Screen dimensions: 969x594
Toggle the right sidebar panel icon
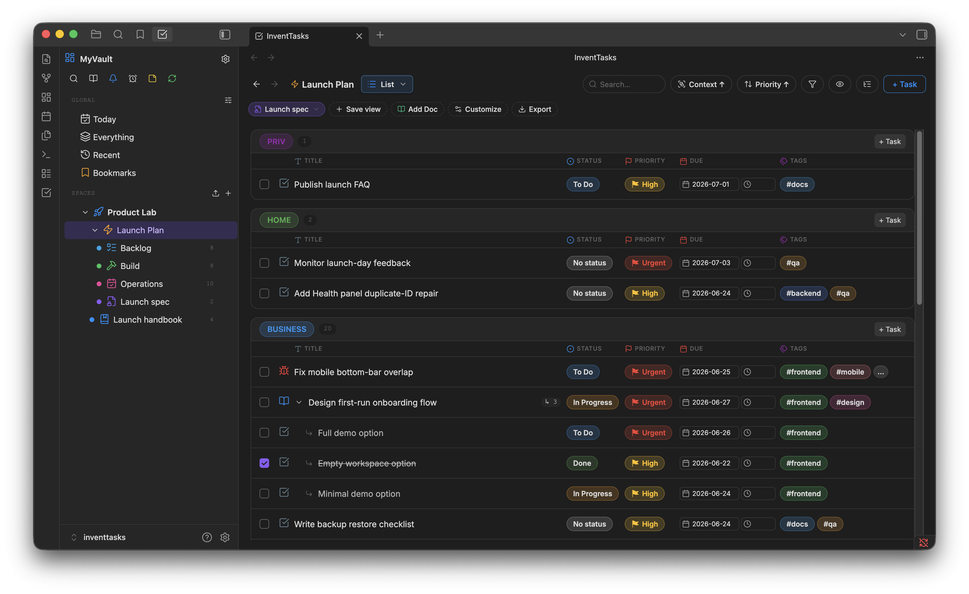pyautogui.click(x=922, y=35)
